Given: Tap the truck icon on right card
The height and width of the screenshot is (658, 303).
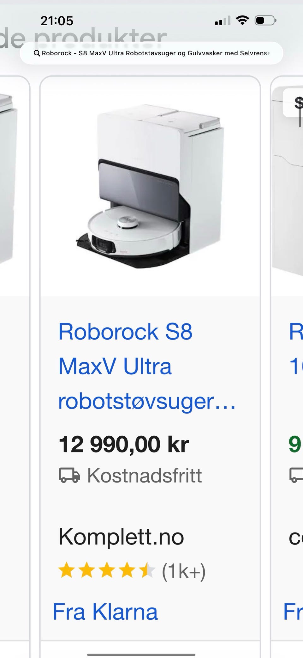Looking at the screenshot, I should pyautogui.click(x=296, y=475).
